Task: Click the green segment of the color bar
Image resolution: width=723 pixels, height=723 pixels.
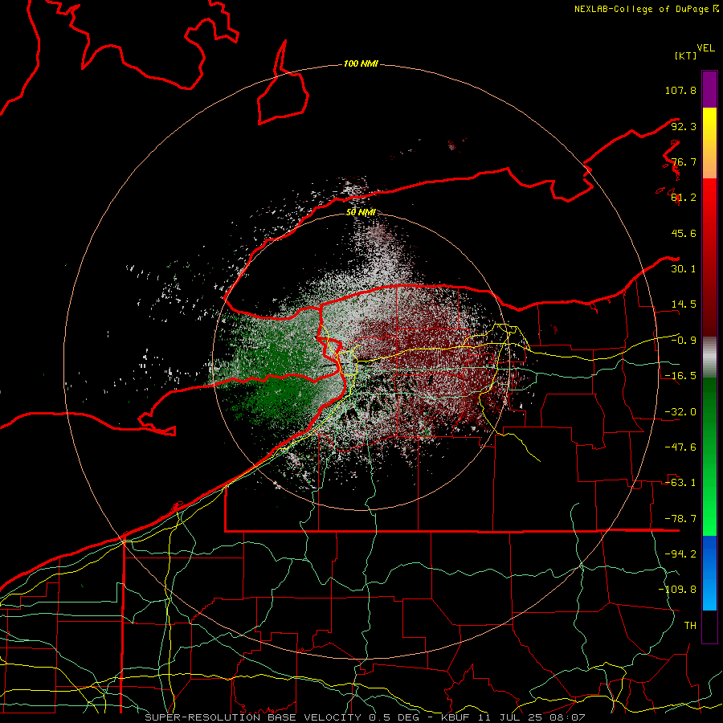Action: click(x=709, y=457)
